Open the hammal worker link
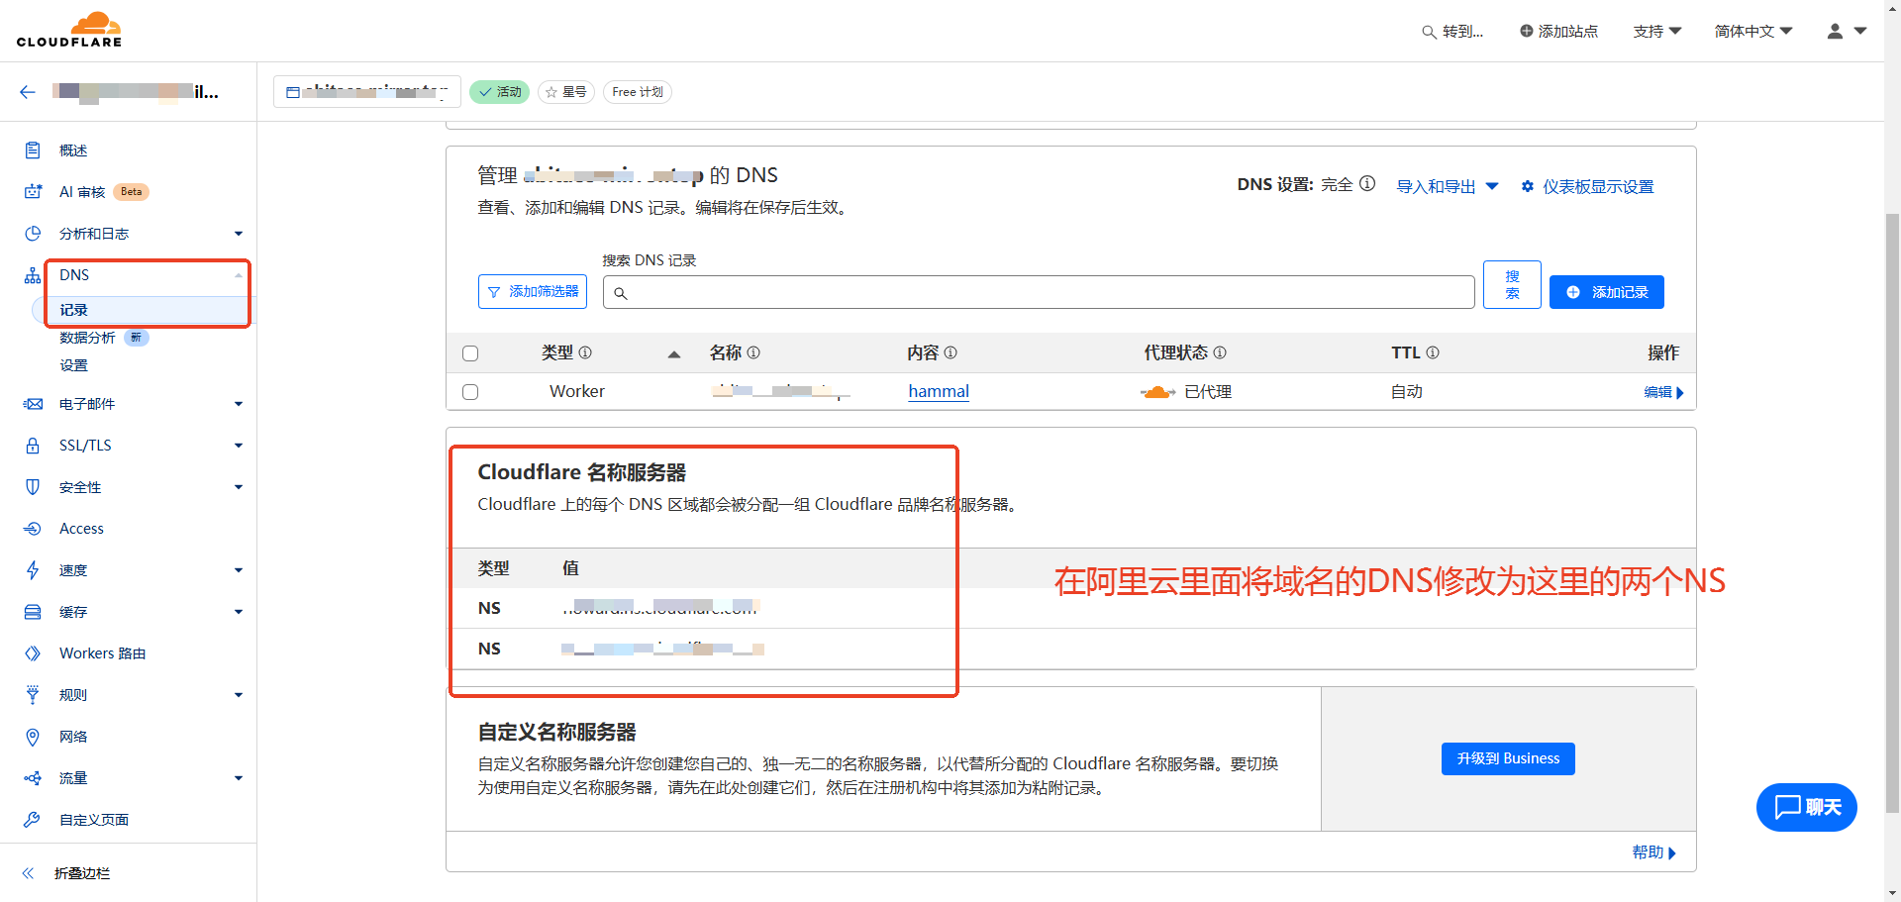This screenshot has width=1901, height=902. [939, 391]
